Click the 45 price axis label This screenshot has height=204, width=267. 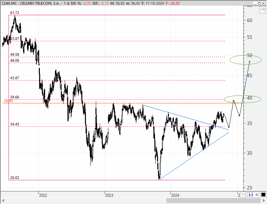click(250, 75)
